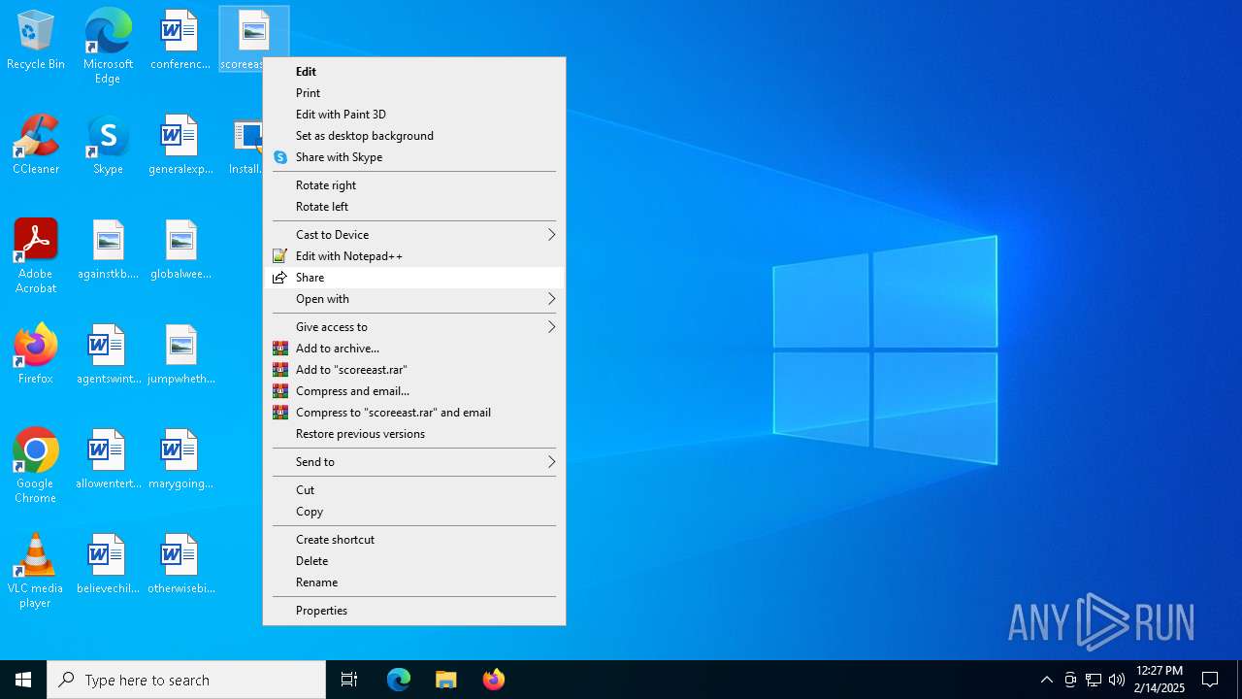The image size is (1242, 699).
Task: Select Copy from context menu
Action: pyautogui.click(x=414, y=512)
